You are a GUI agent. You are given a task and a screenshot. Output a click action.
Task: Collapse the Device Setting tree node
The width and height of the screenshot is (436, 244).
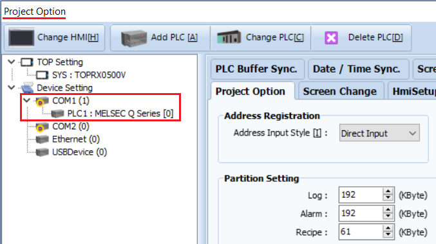coord(12,87)
